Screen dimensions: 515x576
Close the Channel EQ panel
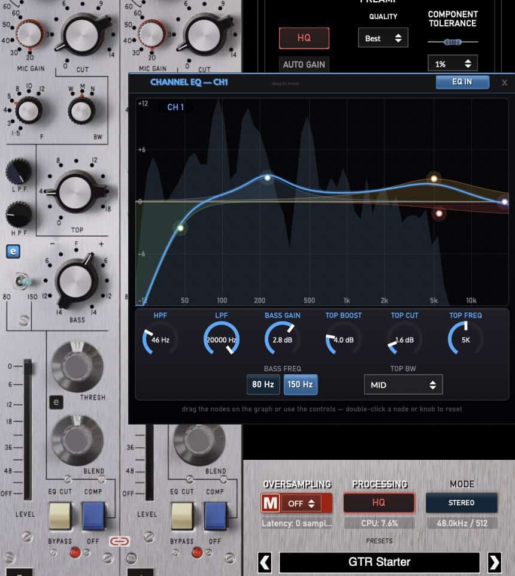tap(504, 83)
